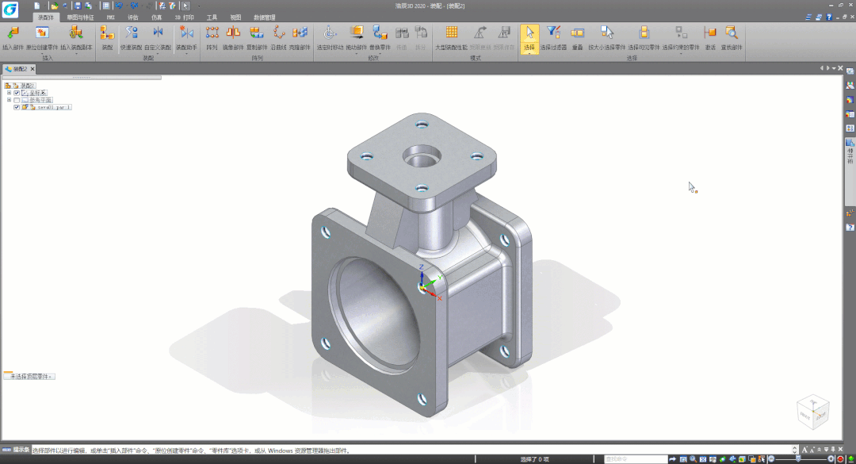Open the PMI ribbon tab

(111, 17)
